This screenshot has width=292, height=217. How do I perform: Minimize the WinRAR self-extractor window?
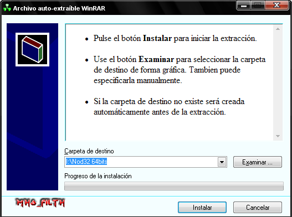pyautogui.click(x=244, y=6)
